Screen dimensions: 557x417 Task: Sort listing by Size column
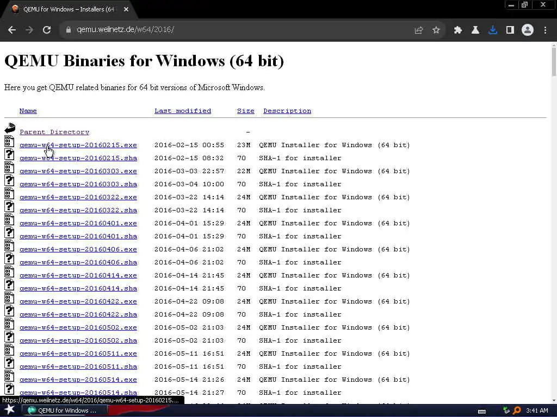(245, 111)
